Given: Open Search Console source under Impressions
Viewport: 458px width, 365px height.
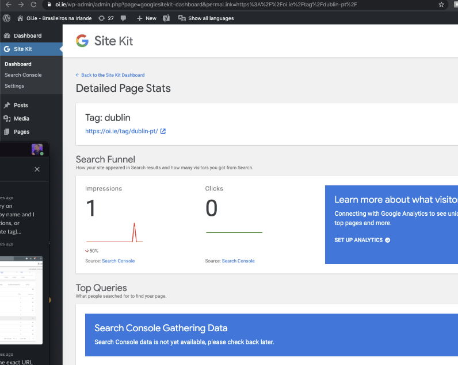Looking at the screenshot, I should (119, 261).
